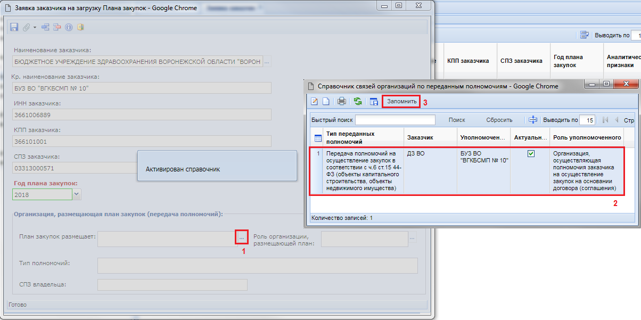This screenshot has height=320, width=641.
Task: Toggle the Актуальн... checkbox in row 1
Action: point(531,154)
